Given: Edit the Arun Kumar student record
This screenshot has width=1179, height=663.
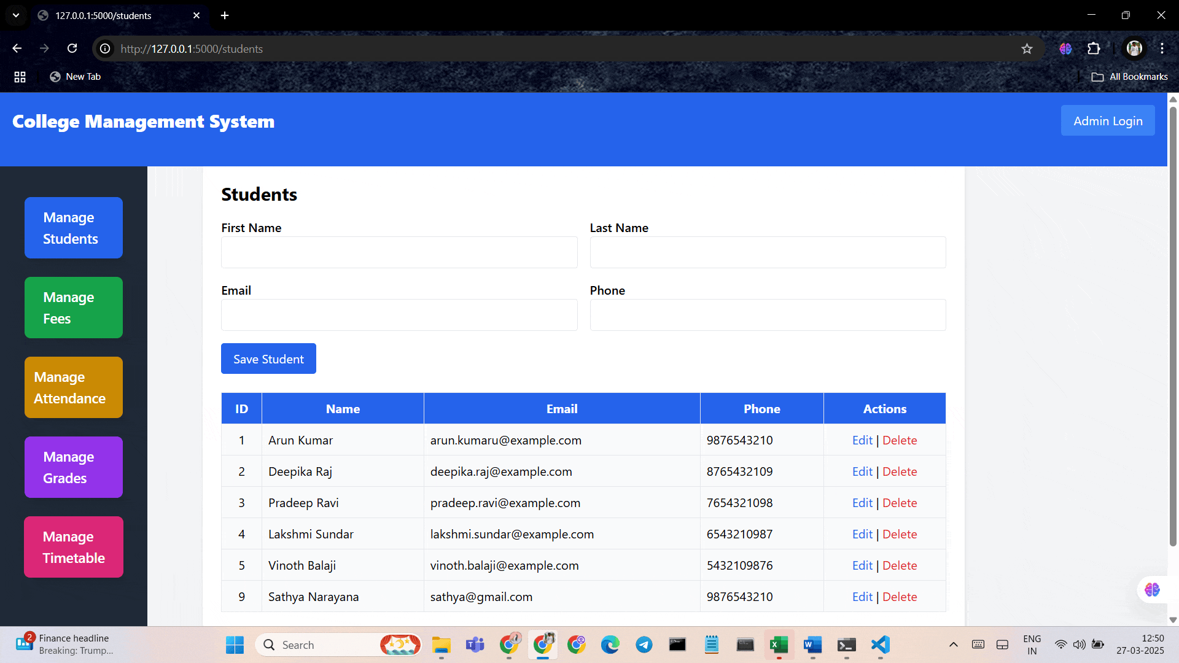Looking at the screenshot, I should pos(862,440).
